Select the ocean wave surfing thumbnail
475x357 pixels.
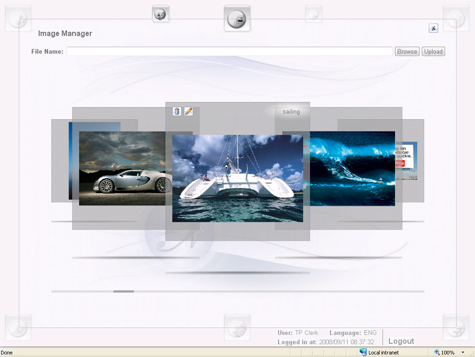coord(350,168)
